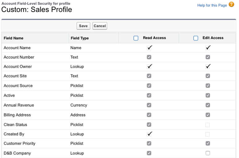This screenshot has height=158, width=239.
Task: Uncheck Edit Access for Customer Priority
Action: 208,143
